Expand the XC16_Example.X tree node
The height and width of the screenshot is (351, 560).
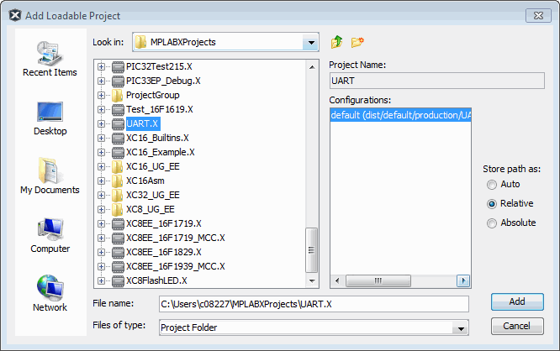click(x=101, y=152)
